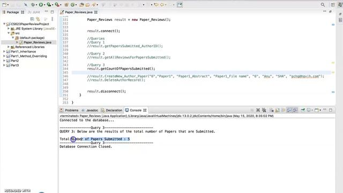
Task: Click the New Java Package icon
Action: (66, 5)
